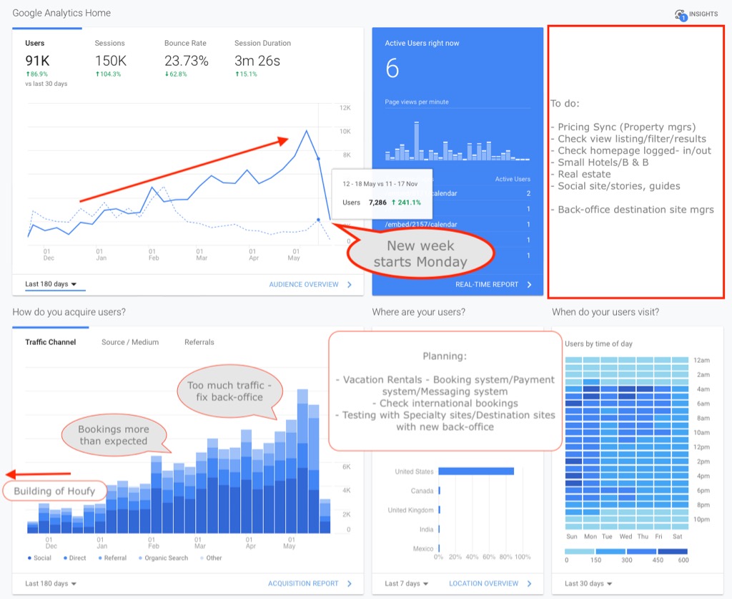The width and height of the screenshot is (732, 599).
Task: Click arrow next to Location Overview
Action: (531, 583)
